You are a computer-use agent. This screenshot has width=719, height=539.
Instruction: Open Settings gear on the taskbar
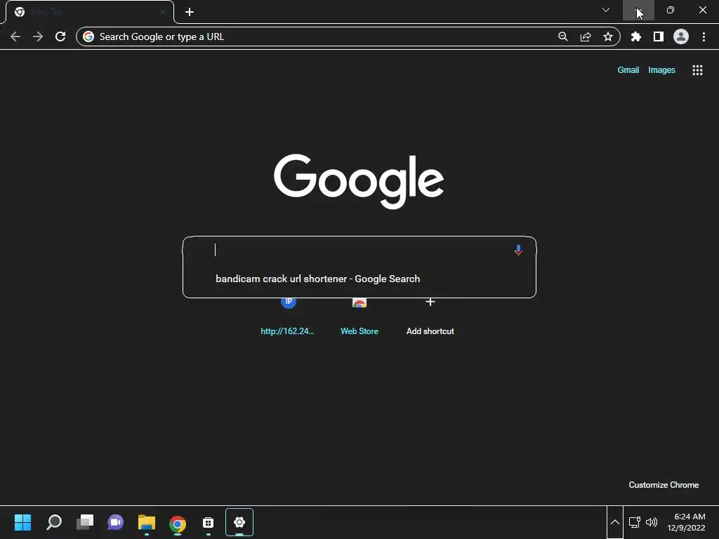[239, 522]
